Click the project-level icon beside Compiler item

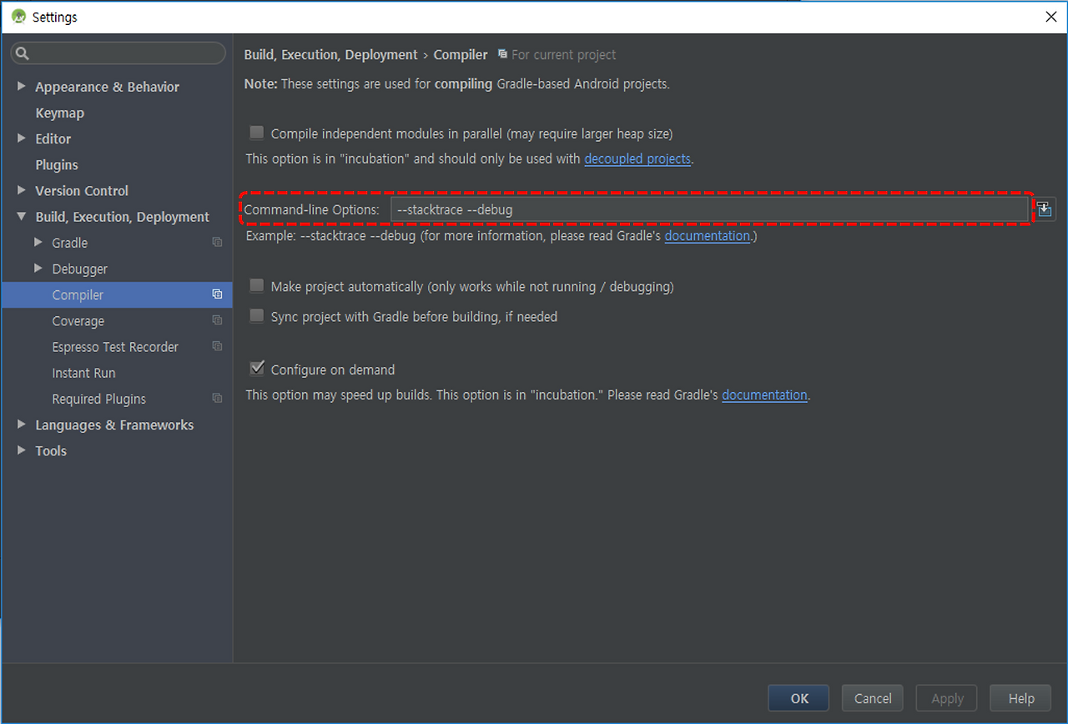pyautogui.click(x=217, y=294)
